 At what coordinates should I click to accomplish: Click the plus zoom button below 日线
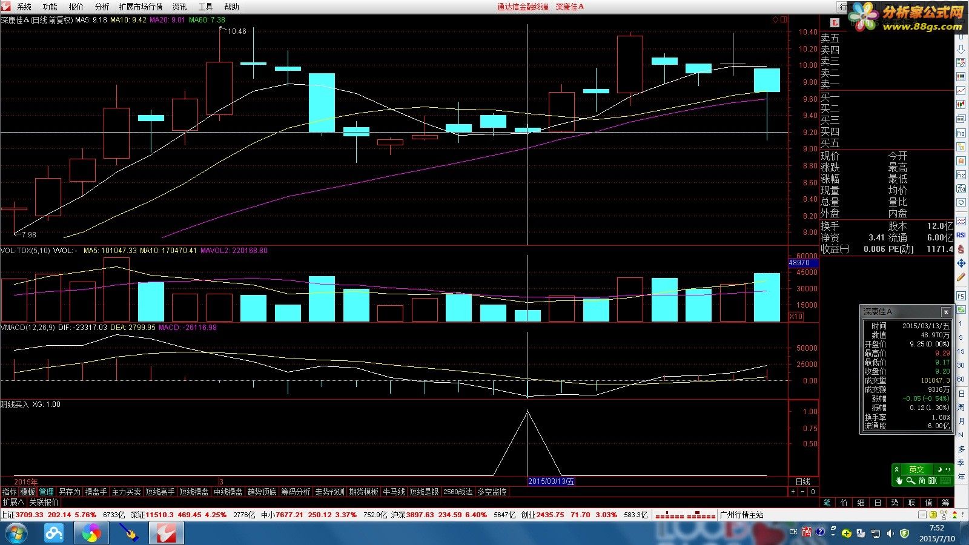point(793,492)
